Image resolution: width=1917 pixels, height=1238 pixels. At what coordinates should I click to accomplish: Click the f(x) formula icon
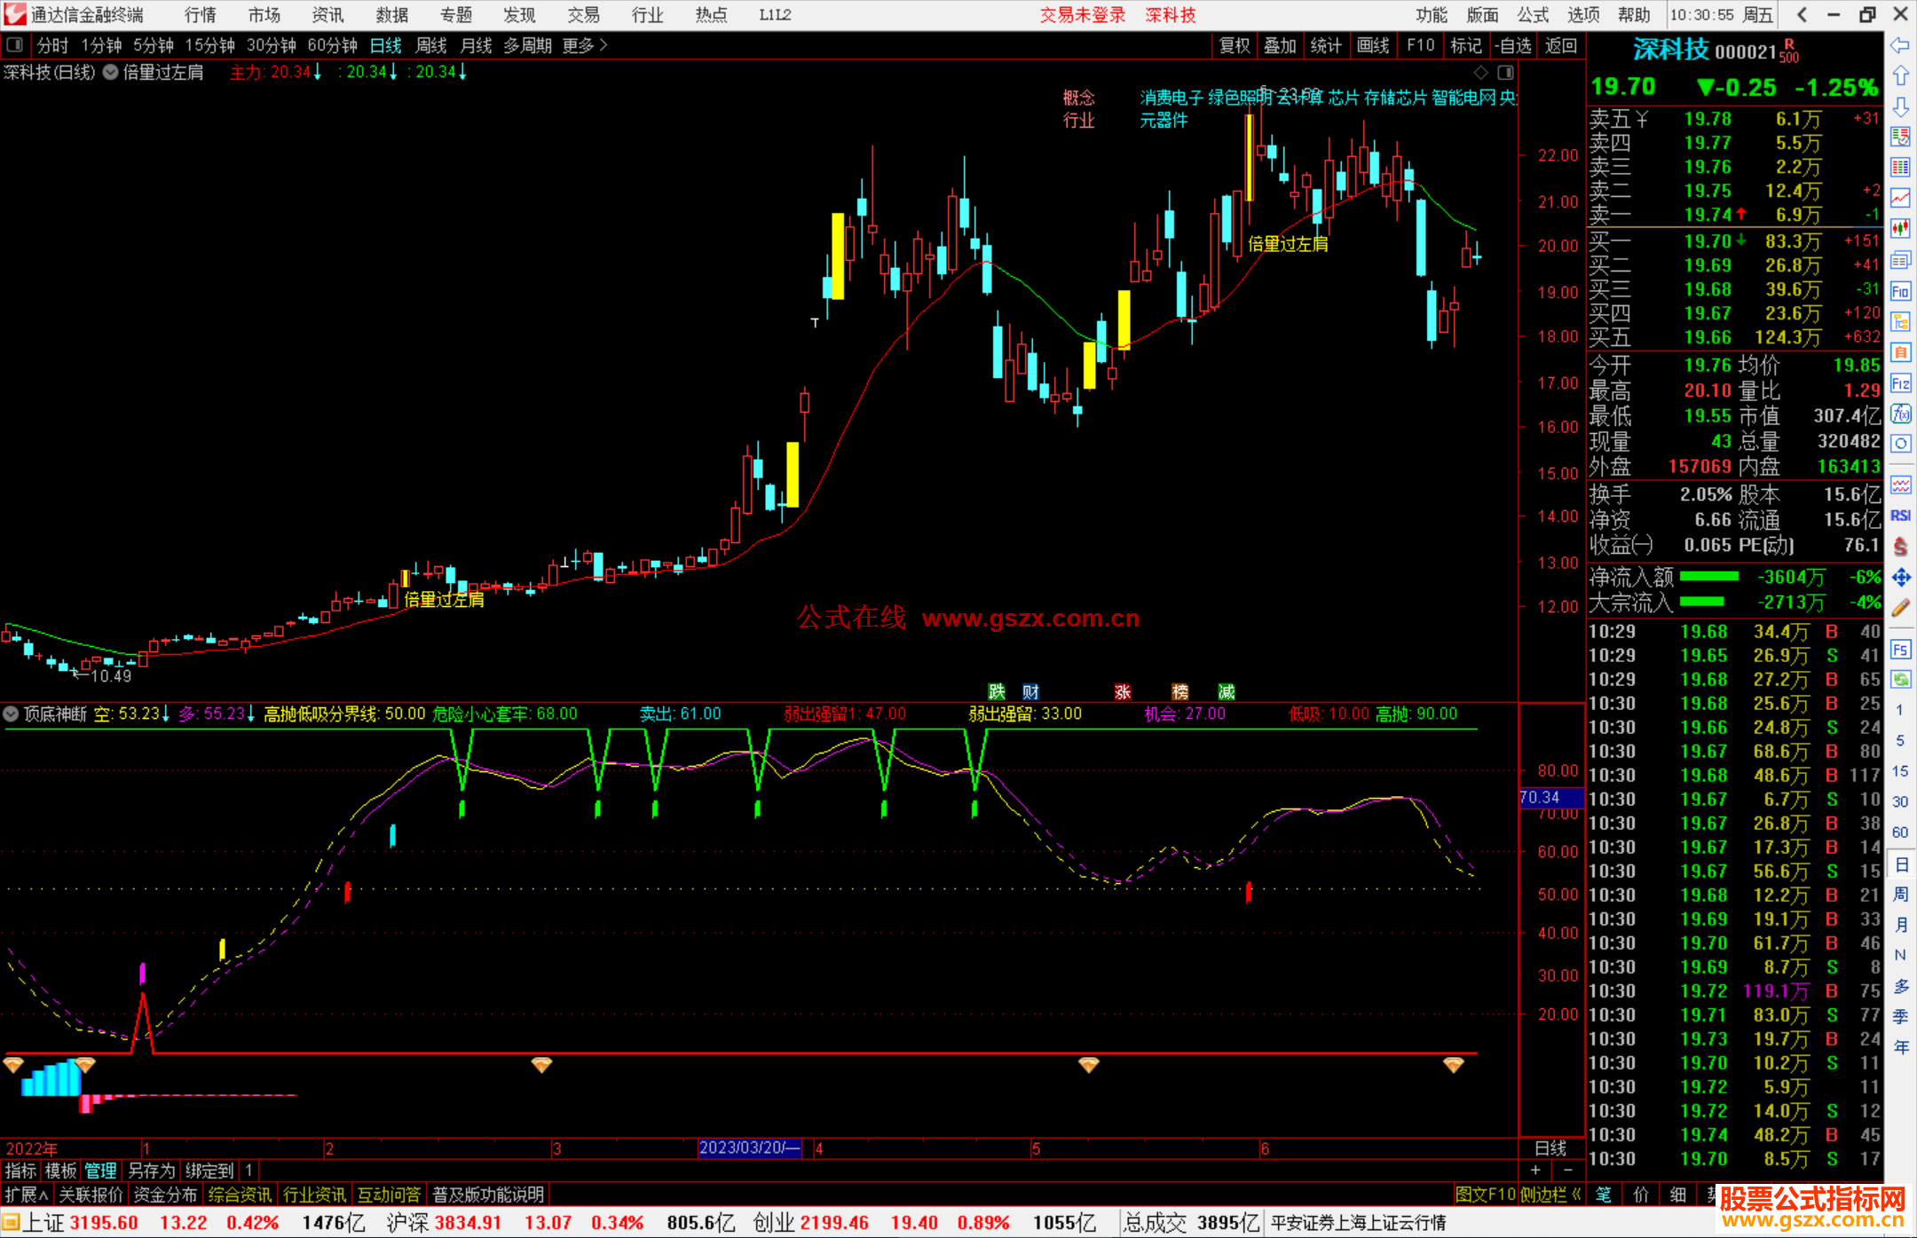pos(1900,414)
